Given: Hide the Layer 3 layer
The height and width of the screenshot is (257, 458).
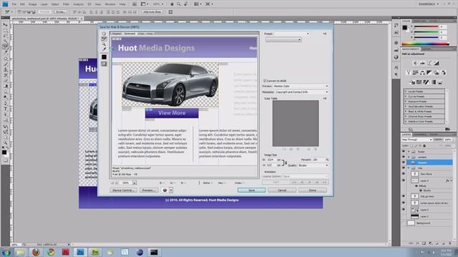Looking at the screenshot, I should click(x=404, y=181).
